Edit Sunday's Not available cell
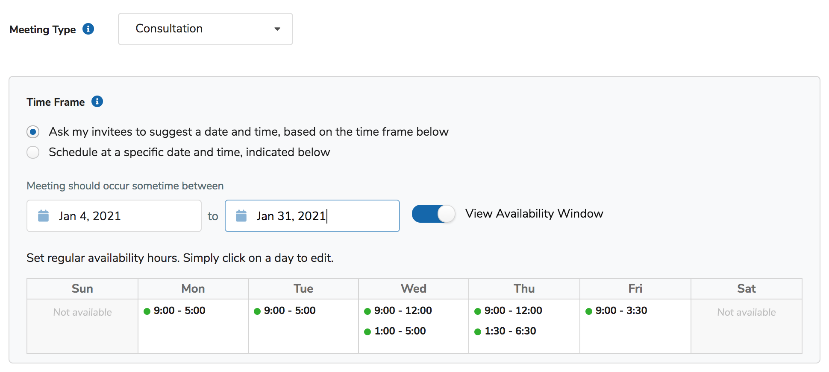 (82, 312)
